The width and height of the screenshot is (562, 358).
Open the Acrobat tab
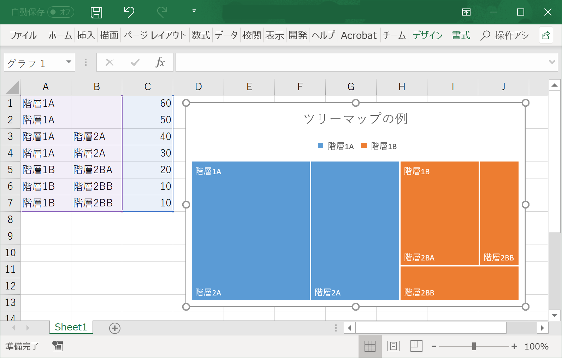(x=359, y=35)
